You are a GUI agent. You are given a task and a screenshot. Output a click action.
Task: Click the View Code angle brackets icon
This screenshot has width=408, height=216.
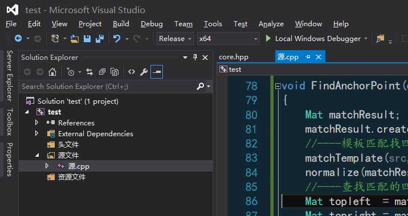(x=132, y=72)
